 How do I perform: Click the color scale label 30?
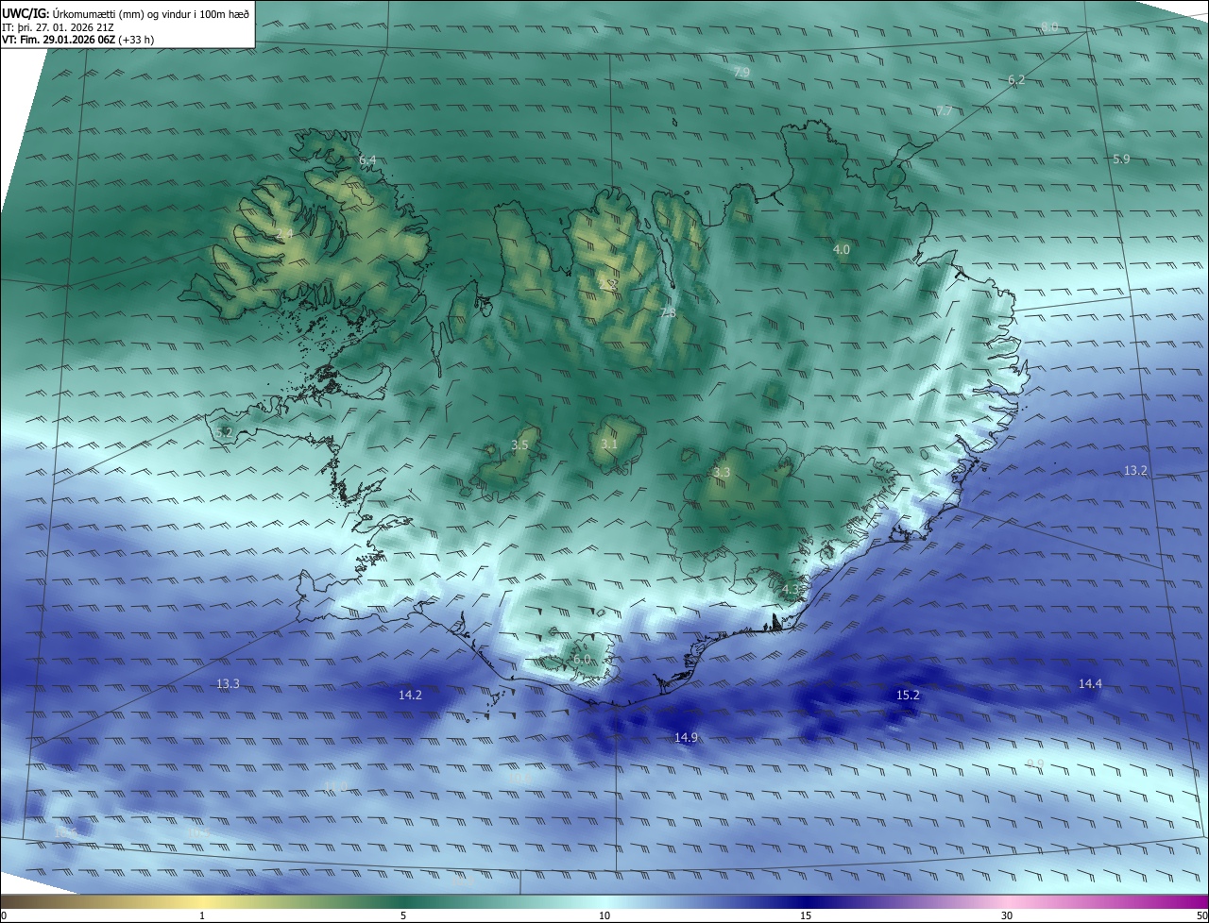(x=1007, y=915)
